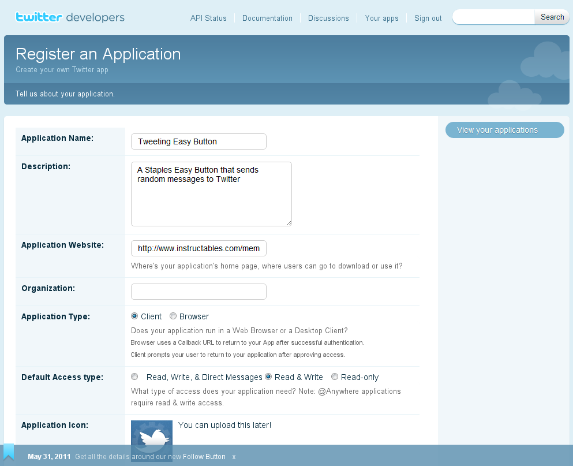Click the 'Default Access type:' label
The height and width of the screenshot is (466, 573).
click(x=62, y=378)
